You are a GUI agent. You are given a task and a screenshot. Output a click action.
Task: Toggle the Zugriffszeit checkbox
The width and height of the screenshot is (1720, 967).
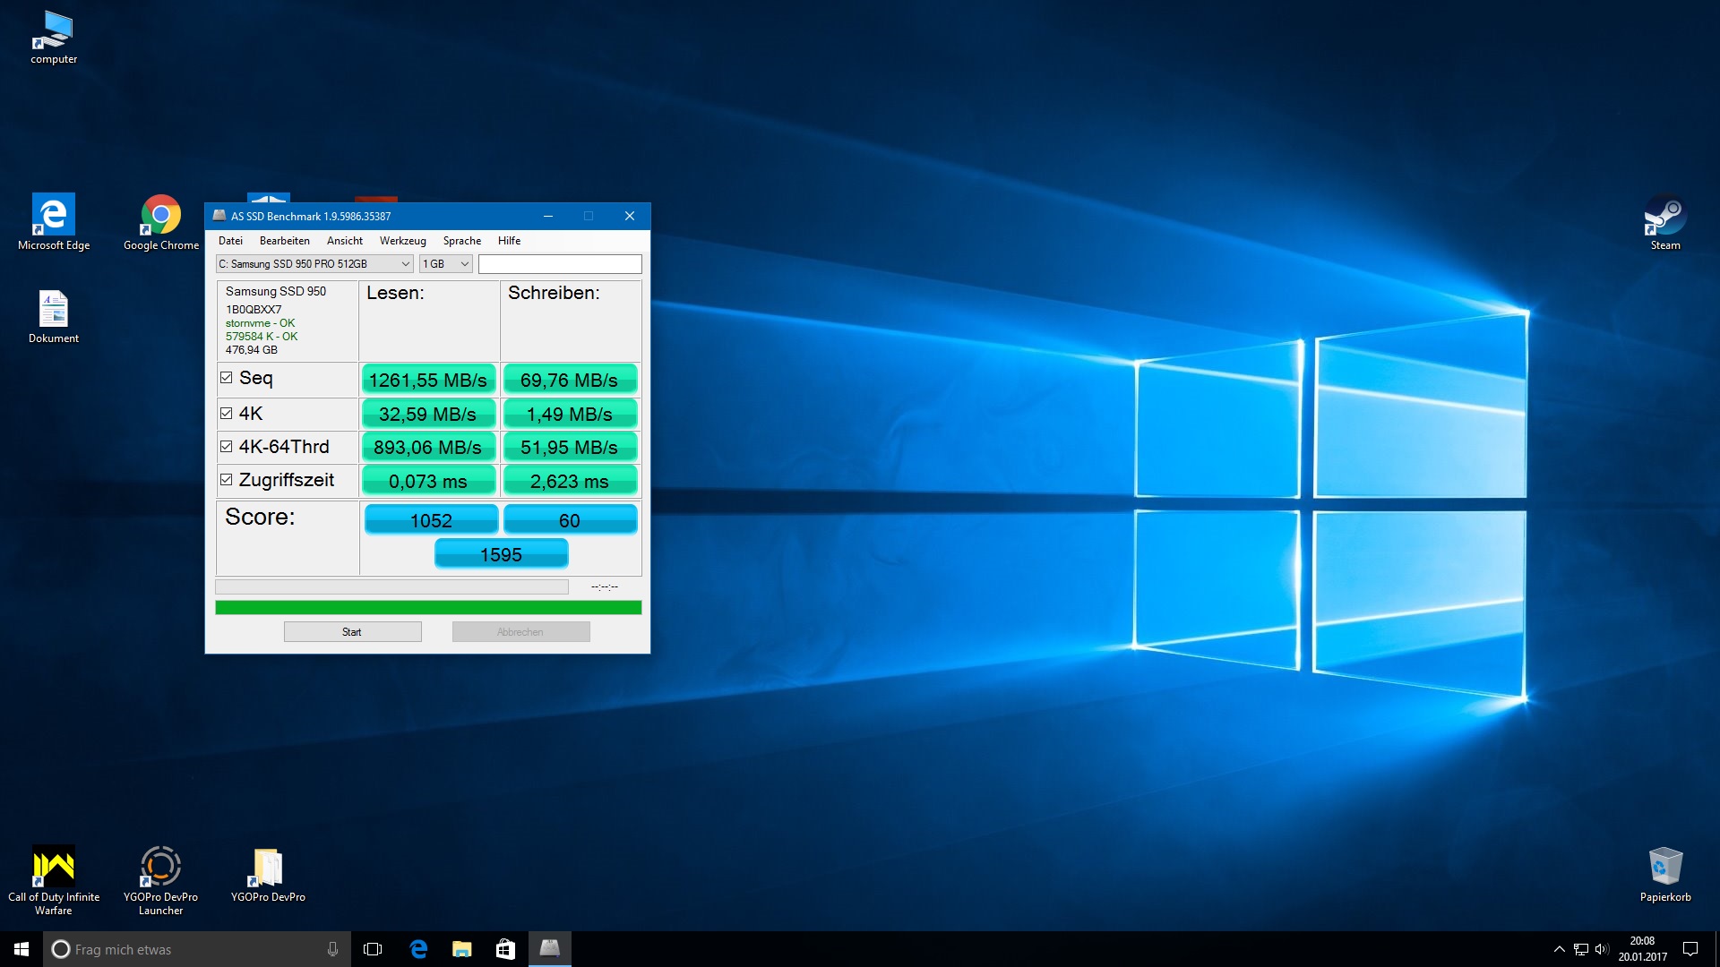227,480
